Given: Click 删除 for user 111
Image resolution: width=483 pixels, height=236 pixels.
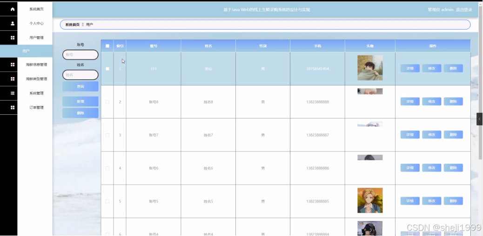Looking at the screenshot, I should (453, 68).
